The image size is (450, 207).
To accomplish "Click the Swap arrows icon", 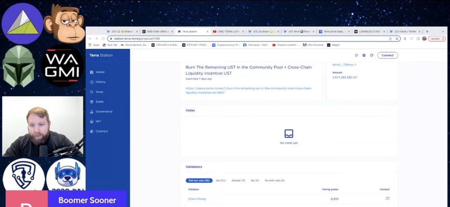I will [x=92, y=92].
